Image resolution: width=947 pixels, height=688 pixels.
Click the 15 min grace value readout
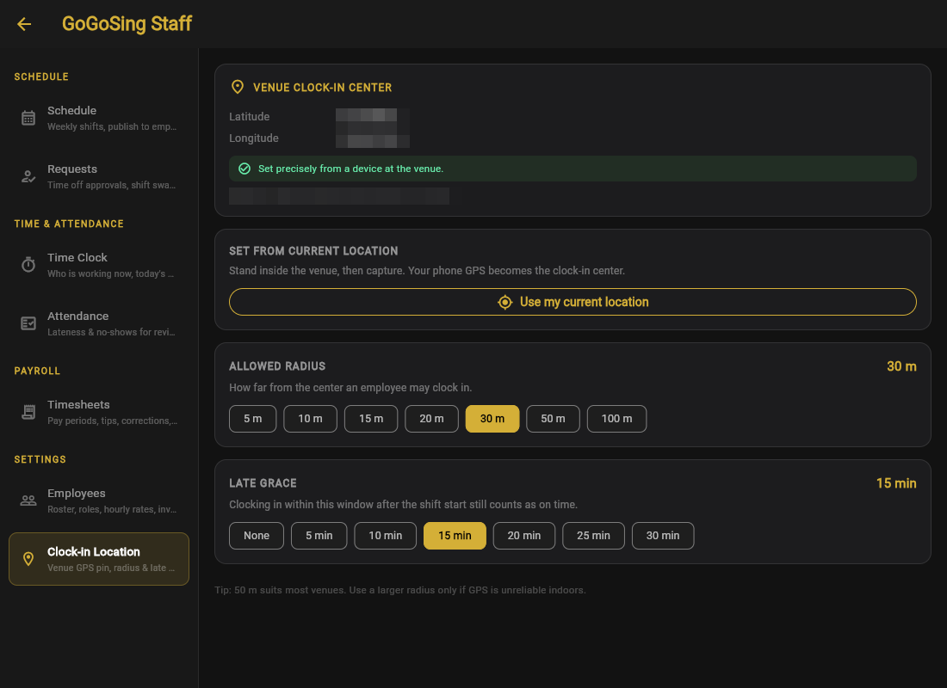pos(896,483)
